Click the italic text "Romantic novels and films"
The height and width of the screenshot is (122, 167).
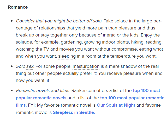coord(43,91)
